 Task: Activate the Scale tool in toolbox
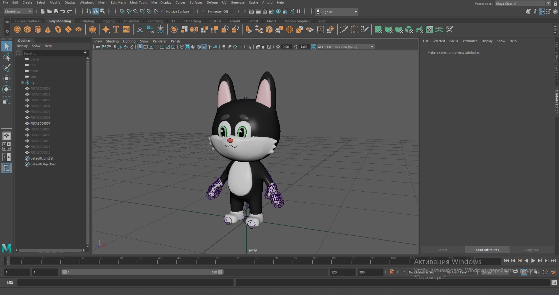6,100
